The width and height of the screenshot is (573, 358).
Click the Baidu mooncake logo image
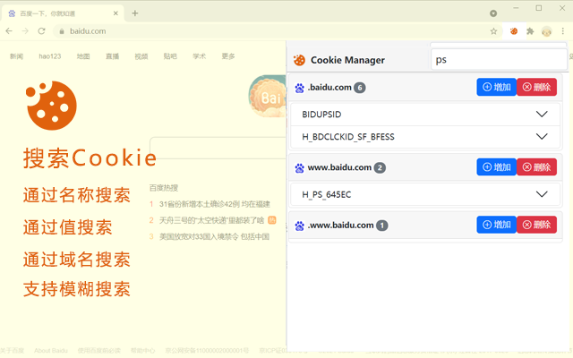[x=268, y=96]
